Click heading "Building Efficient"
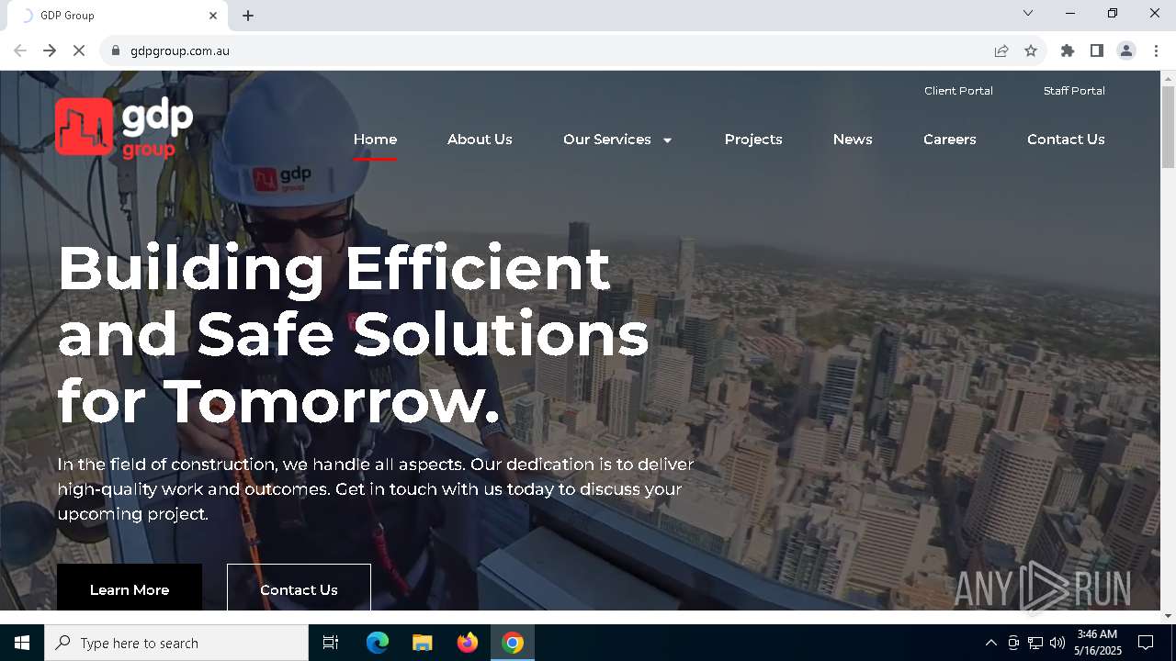This screenshot has width=1176, height=661. [334, 267]
